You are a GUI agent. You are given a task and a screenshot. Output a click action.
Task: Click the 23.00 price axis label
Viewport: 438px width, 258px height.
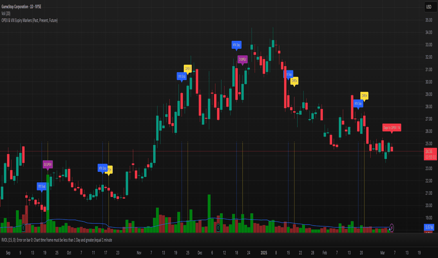429,168
